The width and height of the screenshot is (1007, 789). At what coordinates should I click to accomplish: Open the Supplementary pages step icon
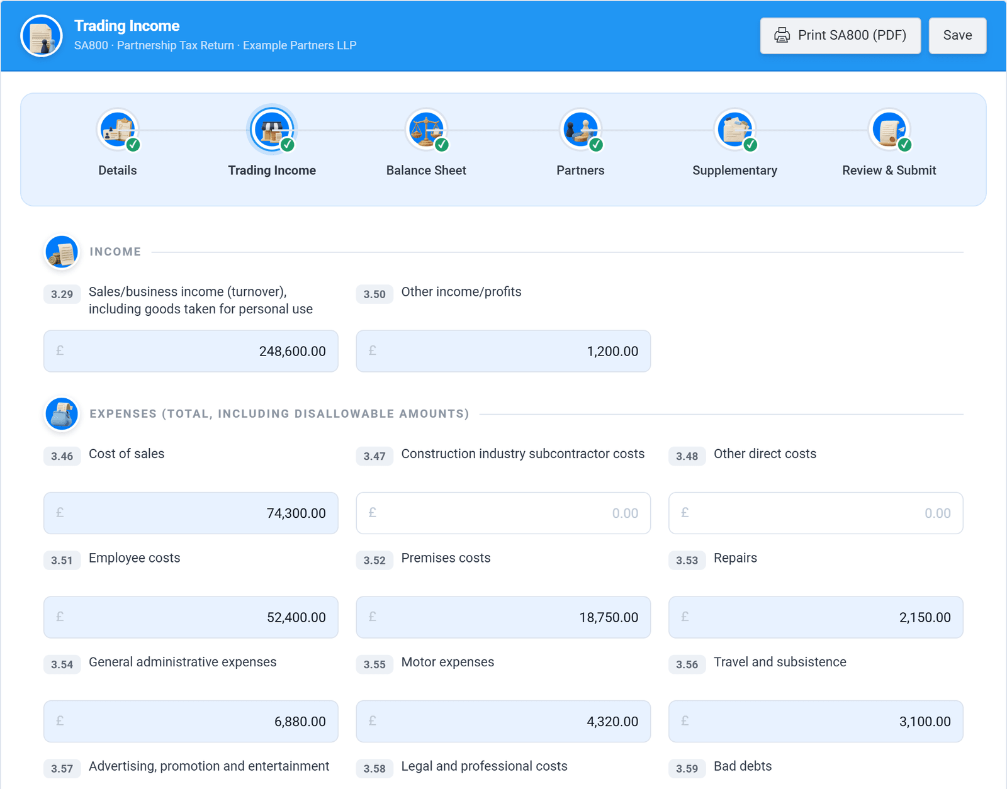pos(734,130)
